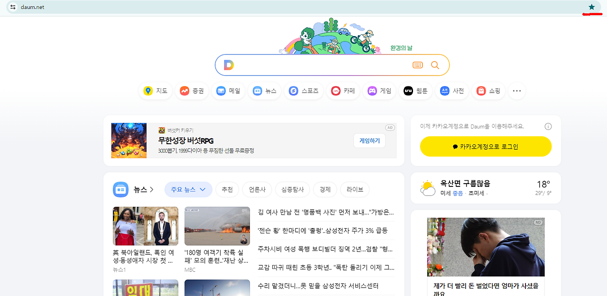607x296 pixels.
Task: Select the 라이브 tab in news section
Action: click(x=355, y=189)
